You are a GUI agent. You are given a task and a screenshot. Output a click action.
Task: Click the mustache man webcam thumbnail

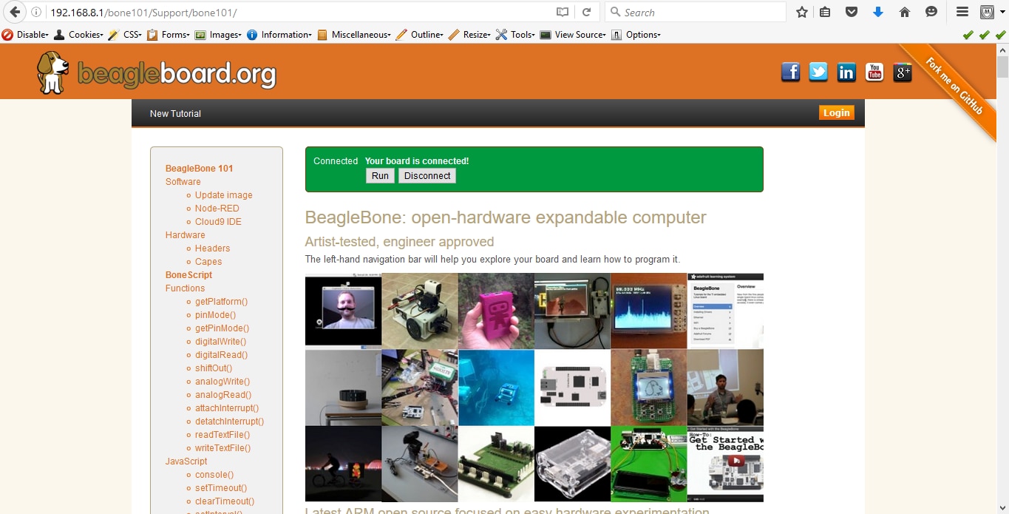(x=343, y=311)
